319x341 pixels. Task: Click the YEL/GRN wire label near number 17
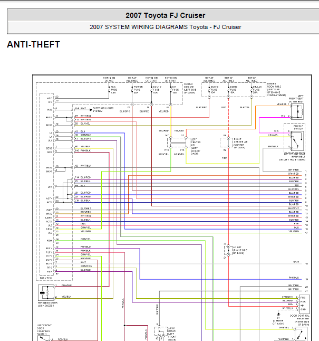pos(294,231)
